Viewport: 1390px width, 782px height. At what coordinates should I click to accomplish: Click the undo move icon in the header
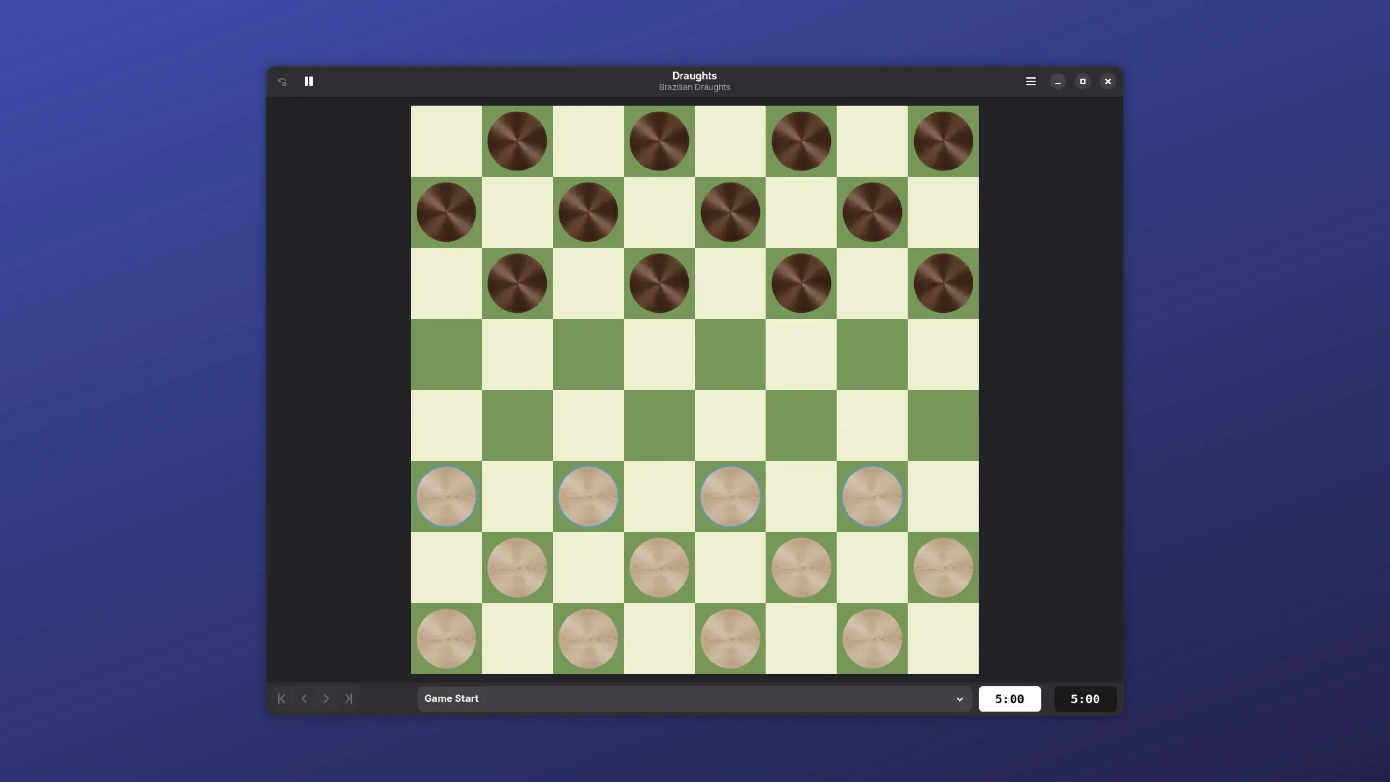[x=282, y=82]
